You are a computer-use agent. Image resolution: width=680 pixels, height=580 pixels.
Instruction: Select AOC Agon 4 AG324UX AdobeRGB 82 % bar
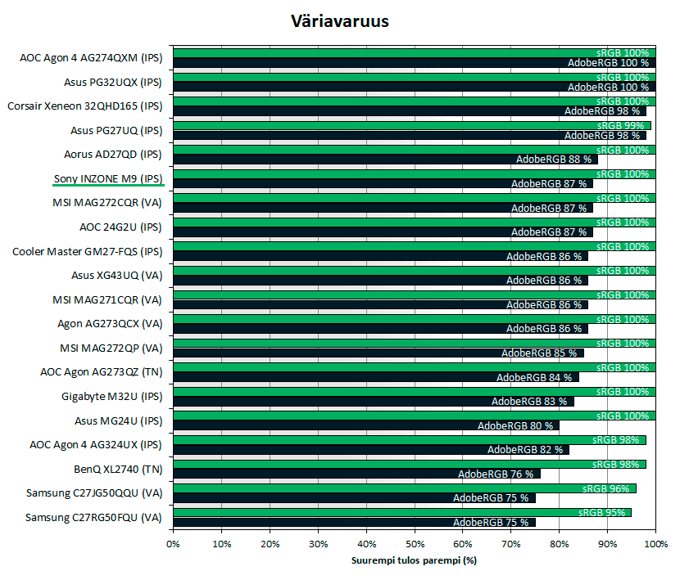pyautogui.click(x=371, y=450)
